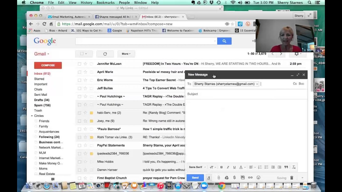
Task: Star the Mike Hobbs email
Action: (85, 162)
